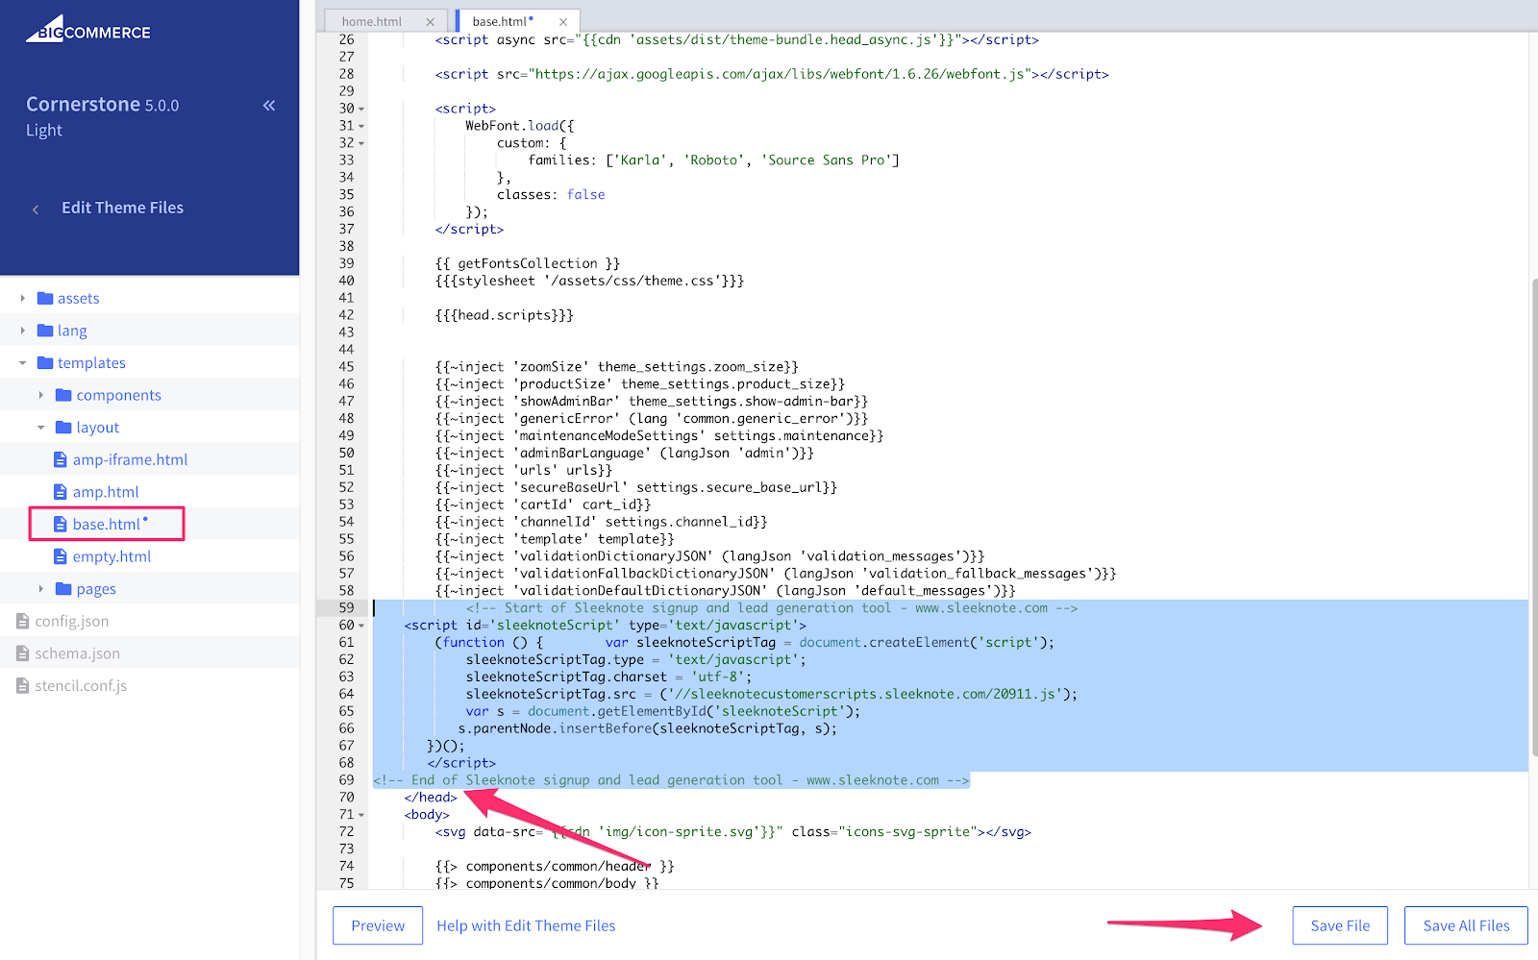Click the schema.json file icon
Image resolution: width=1538 pixels, height=960 pixels.
pos(23,653)
